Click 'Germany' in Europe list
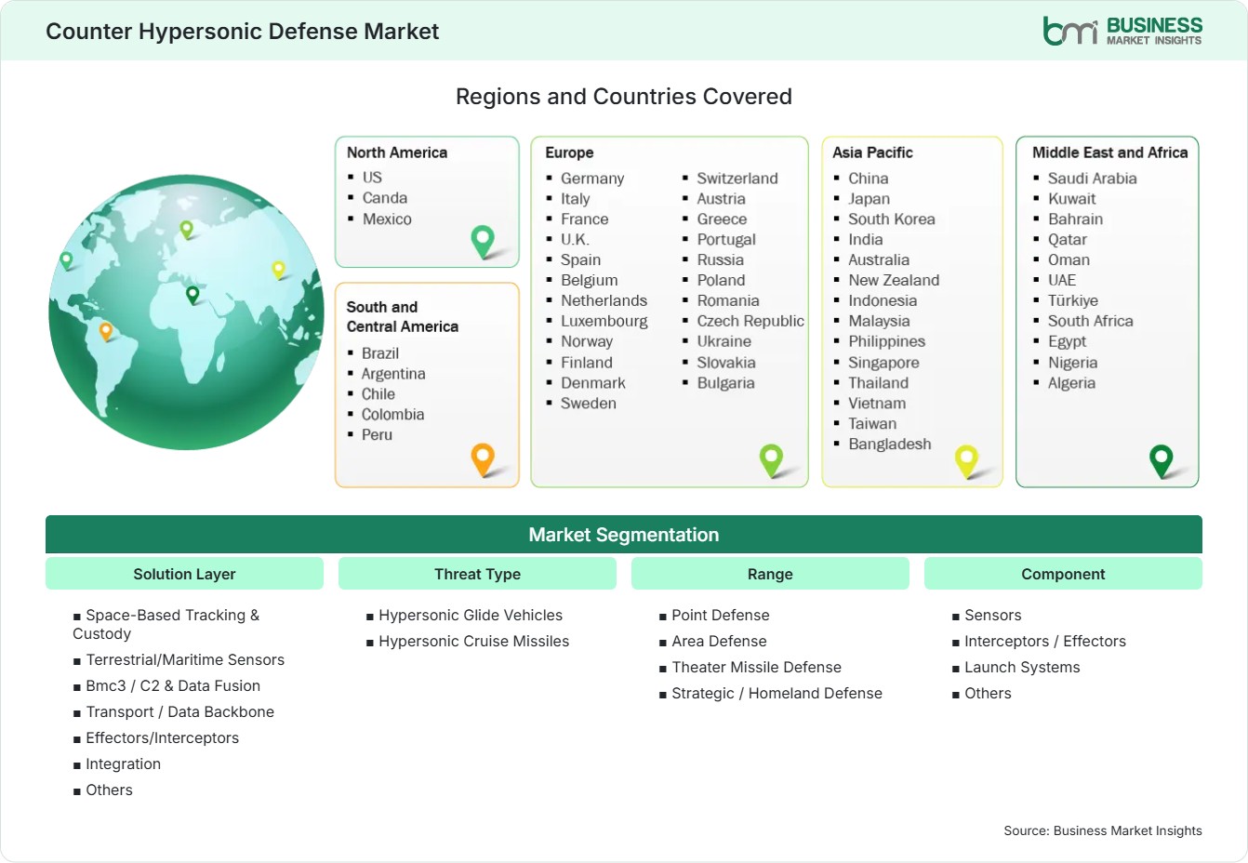 tap(592, 179)
